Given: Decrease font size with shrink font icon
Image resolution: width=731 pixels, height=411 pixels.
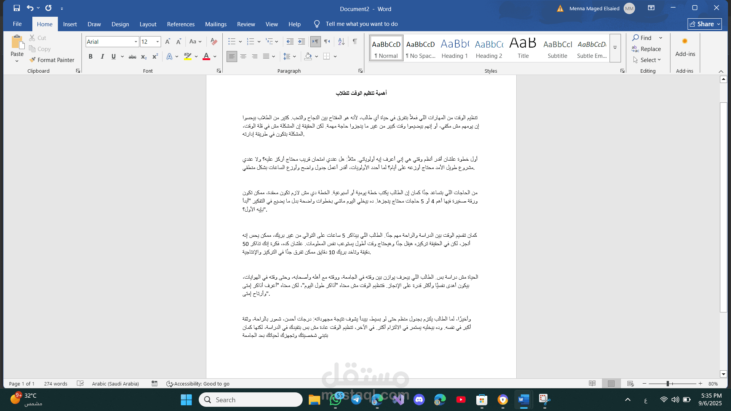Looking at the screenshot, I should (x=179, y=41).
